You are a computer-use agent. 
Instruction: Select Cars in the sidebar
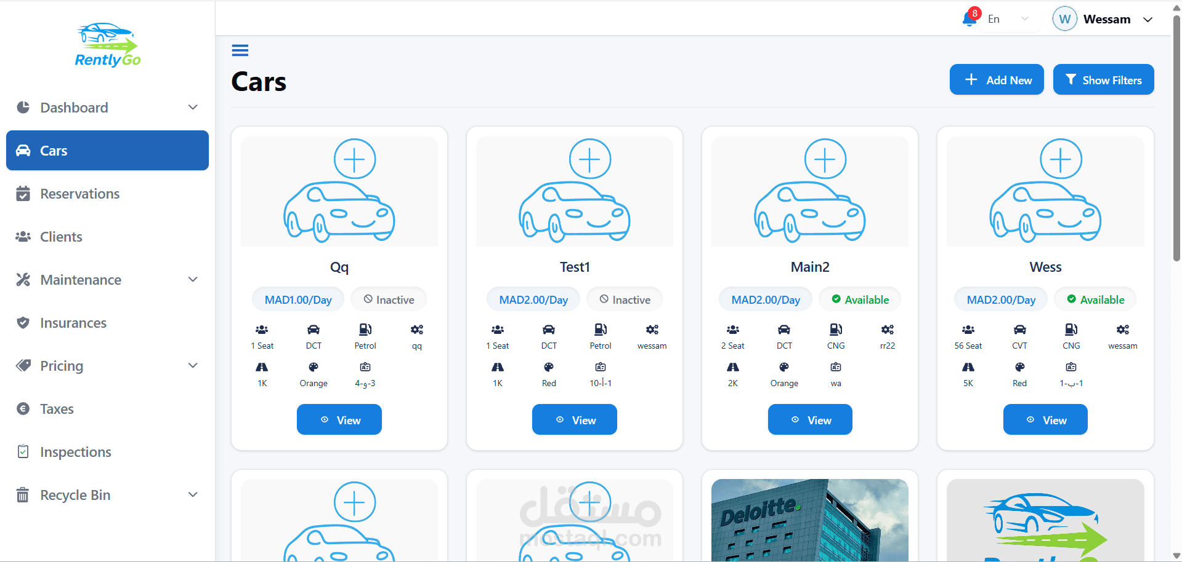click(107, 151)
